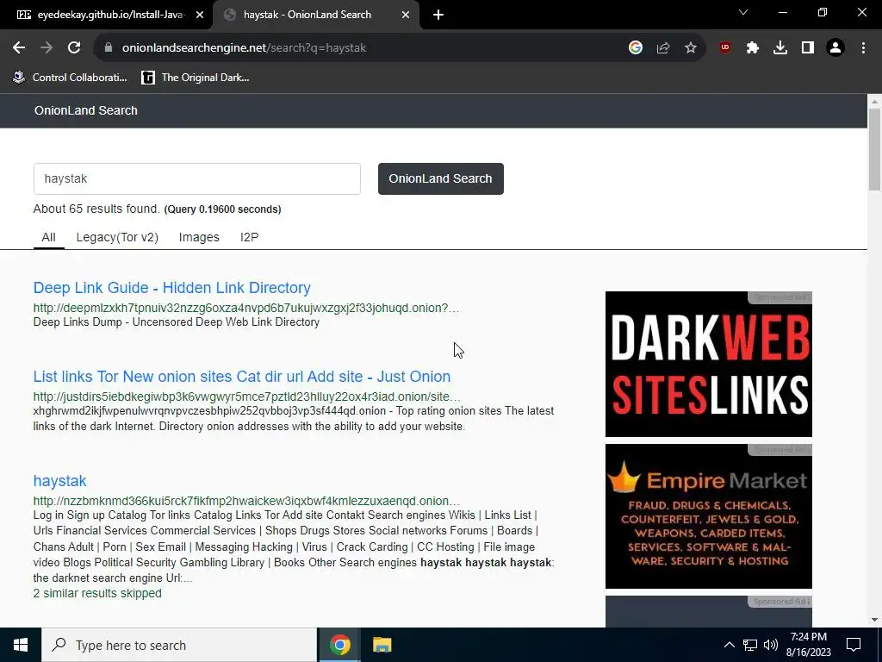This screenshot has height=662, width=882.
Task: Switch to Images tab
Action: 199,238
